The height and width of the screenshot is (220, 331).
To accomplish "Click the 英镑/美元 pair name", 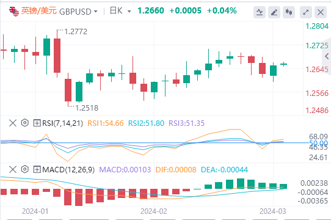I will click(39, 11).
